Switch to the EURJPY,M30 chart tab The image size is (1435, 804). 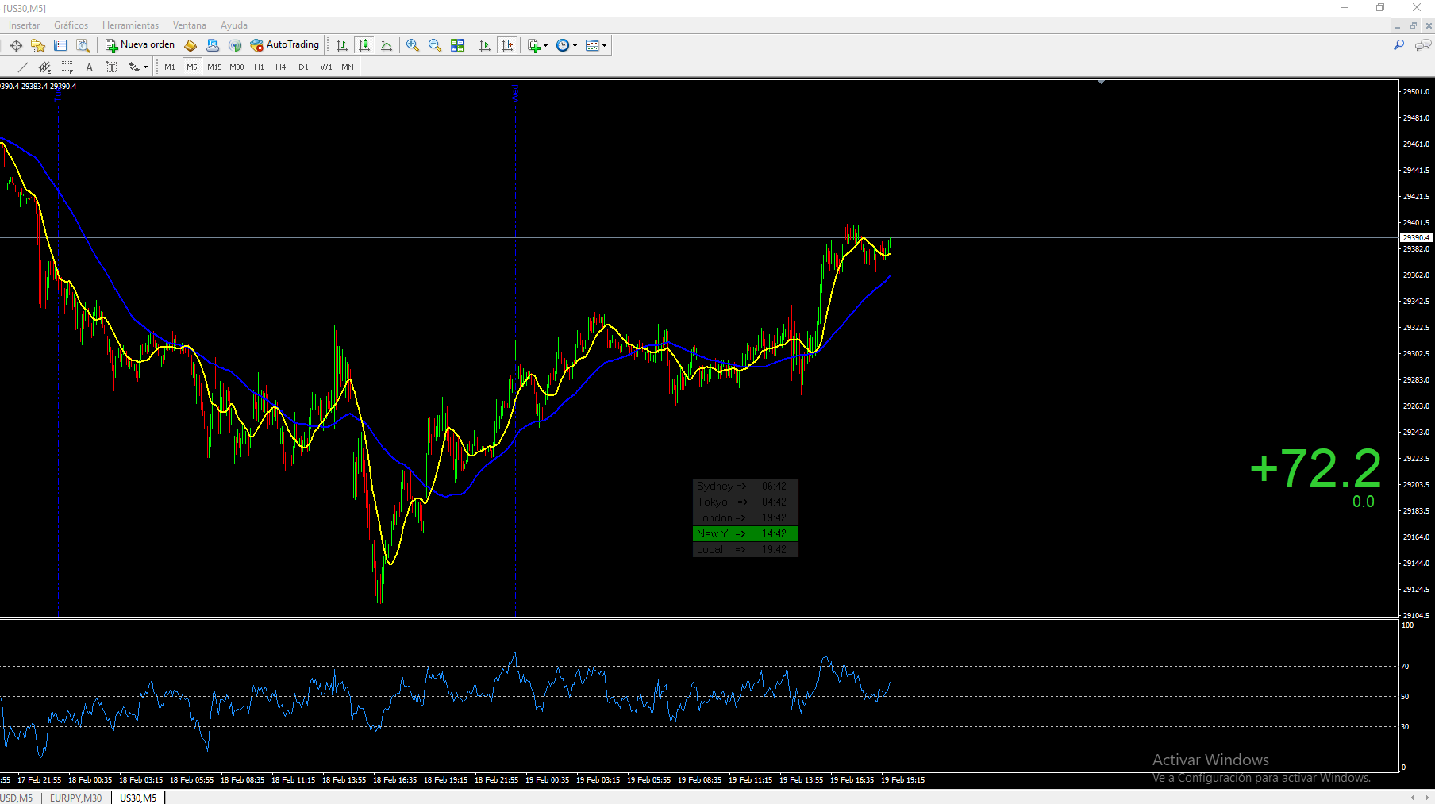tap(75, 798)
